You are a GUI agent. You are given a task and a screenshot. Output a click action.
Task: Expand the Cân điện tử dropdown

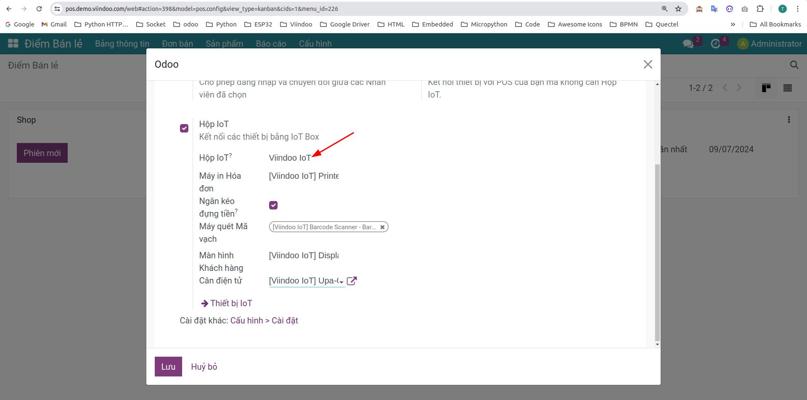341,281
